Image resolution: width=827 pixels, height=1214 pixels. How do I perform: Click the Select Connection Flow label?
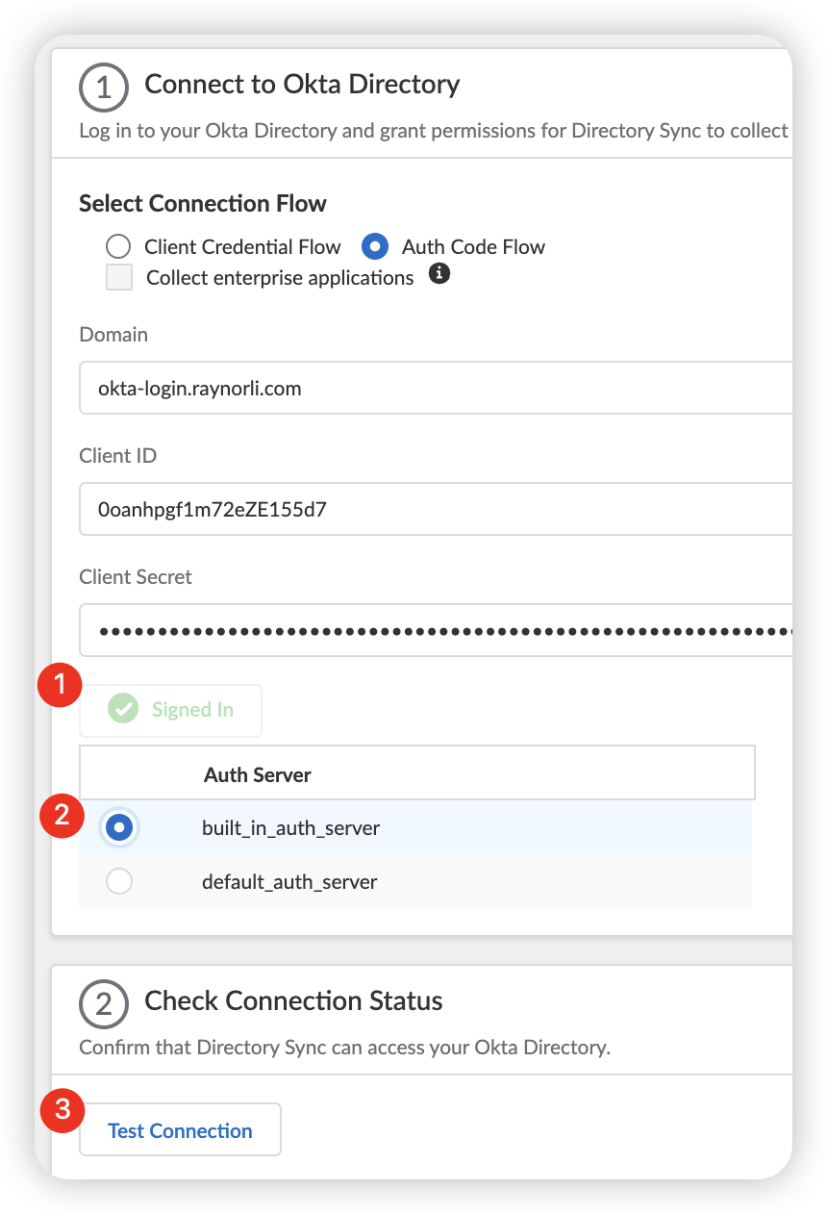coord(203,204)
